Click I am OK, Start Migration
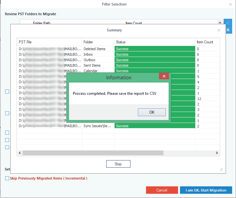 (206, 190)
